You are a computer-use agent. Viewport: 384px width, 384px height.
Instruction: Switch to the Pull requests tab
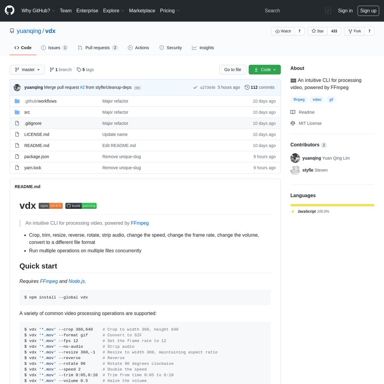[x=98, y=48]
